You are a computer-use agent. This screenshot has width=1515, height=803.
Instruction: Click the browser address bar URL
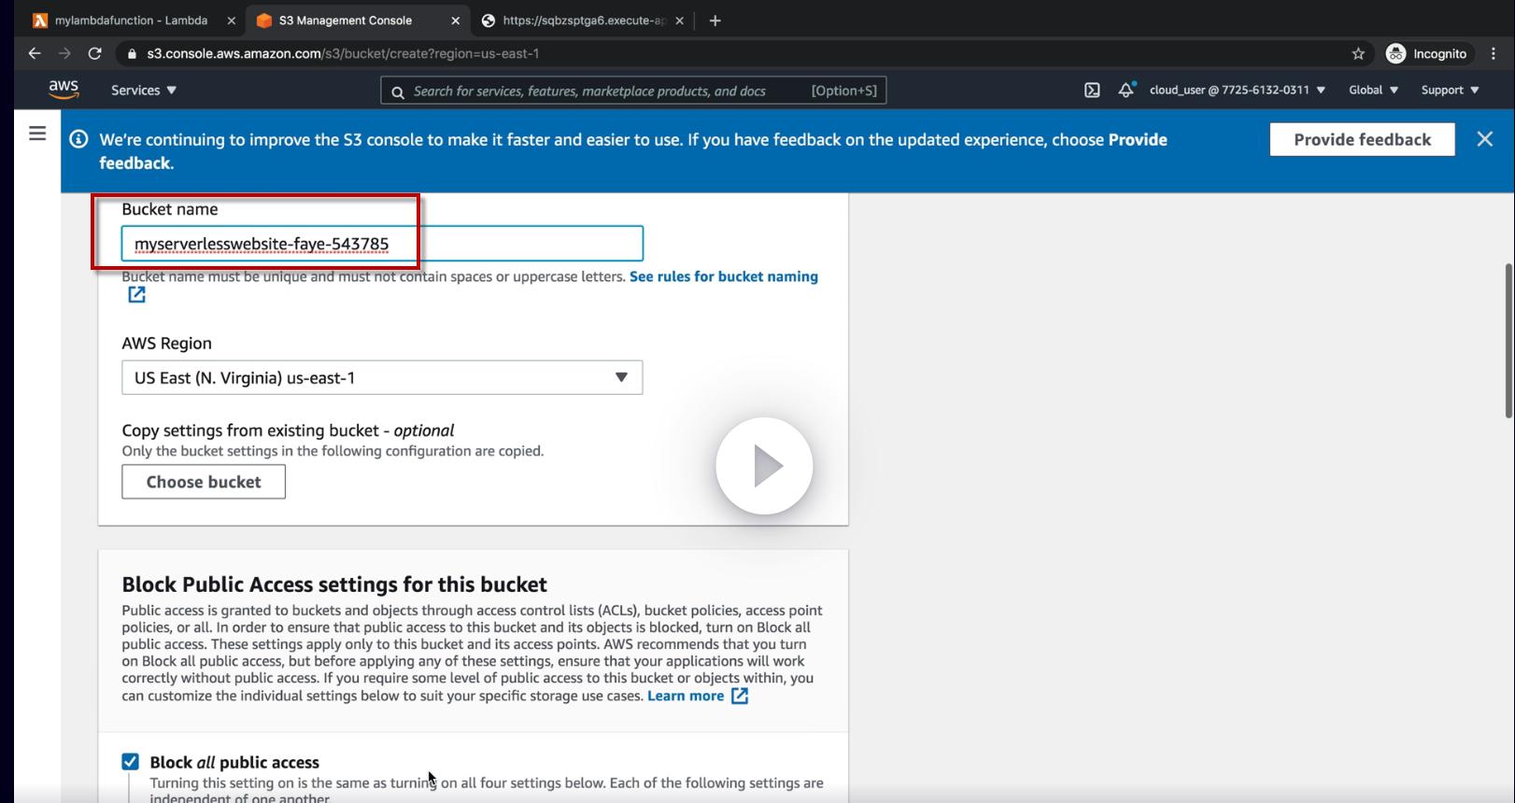point(343,53)
